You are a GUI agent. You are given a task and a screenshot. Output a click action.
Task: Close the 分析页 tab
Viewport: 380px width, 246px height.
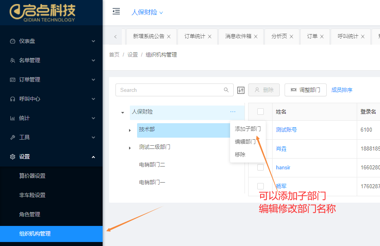[x=291, y=37]
